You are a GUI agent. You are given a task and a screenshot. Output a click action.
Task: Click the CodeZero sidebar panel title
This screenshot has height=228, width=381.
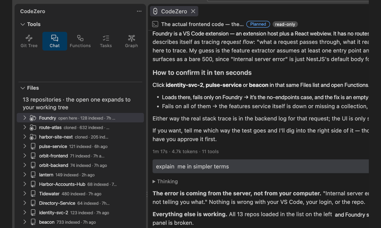(x=33, y=11)
